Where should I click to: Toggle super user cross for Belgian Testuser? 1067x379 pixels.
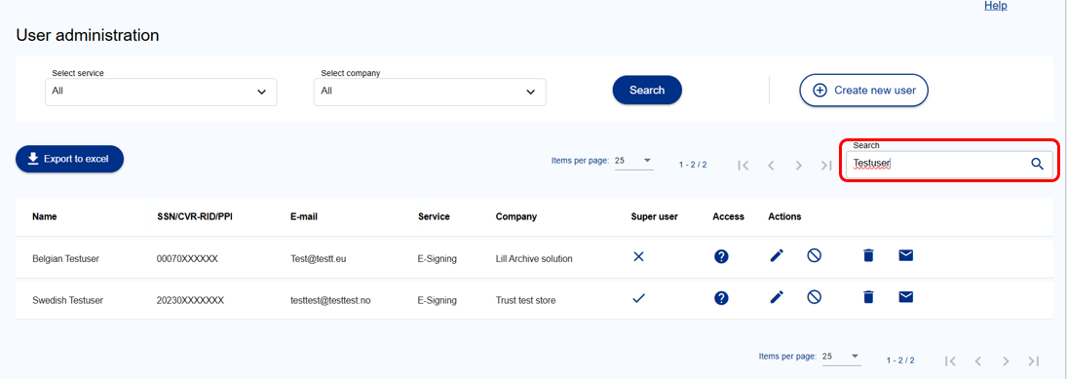click(638, 256)
